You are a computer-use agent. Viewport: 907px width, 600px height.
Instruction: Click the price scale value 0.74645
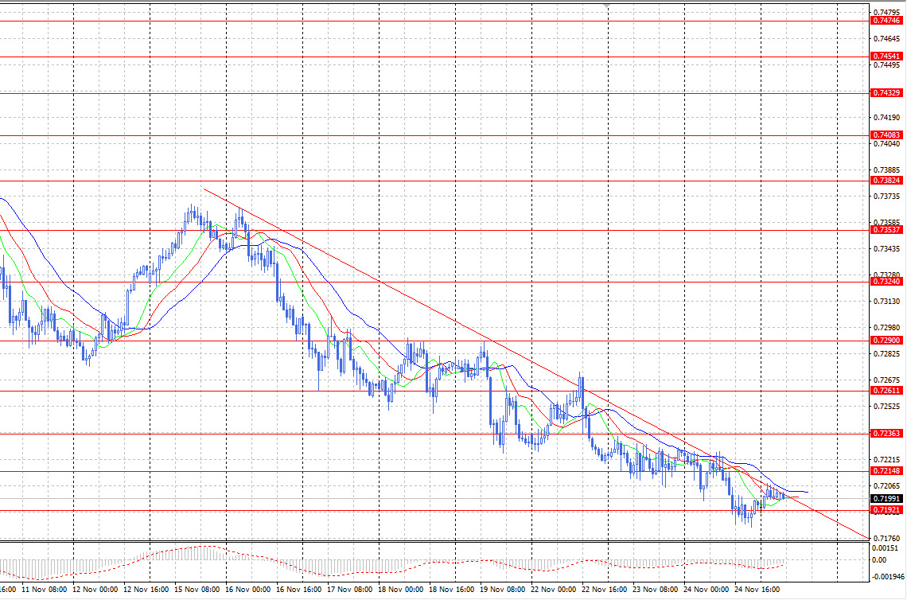pyautogui.click(x=886, y=39)
